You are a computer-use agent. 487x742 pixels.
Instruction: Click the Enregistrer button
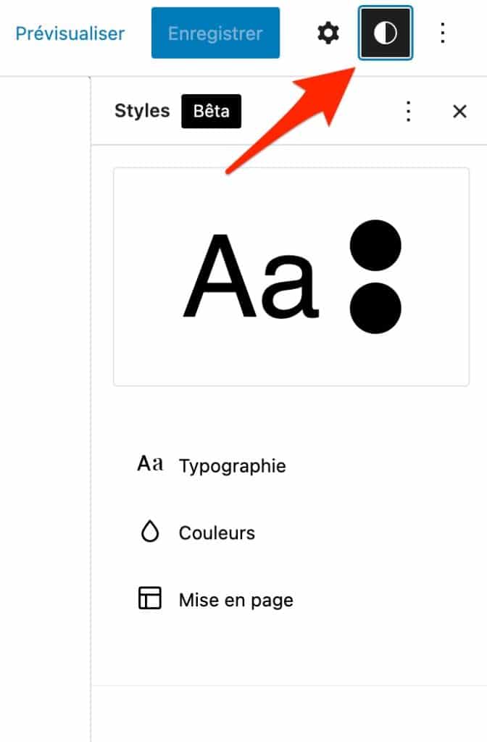tap(215, 33)
